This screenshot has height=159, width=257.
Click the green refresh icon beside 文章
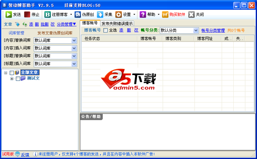tap(25, 24)
